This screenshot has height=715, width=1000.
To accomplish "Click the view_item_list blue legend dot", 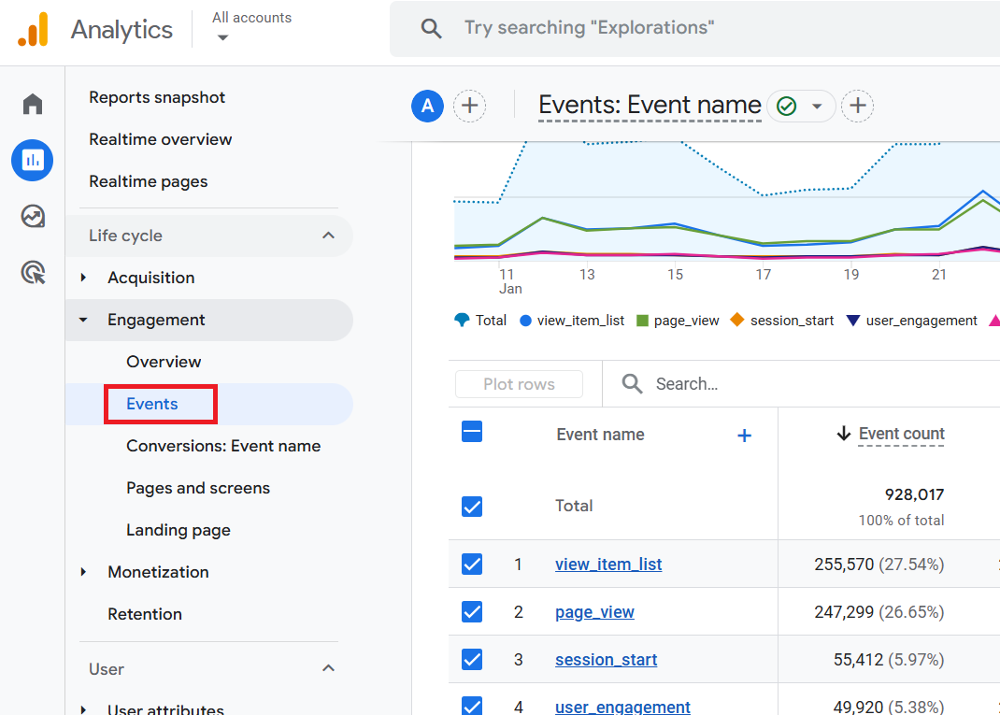I will 525,321.
